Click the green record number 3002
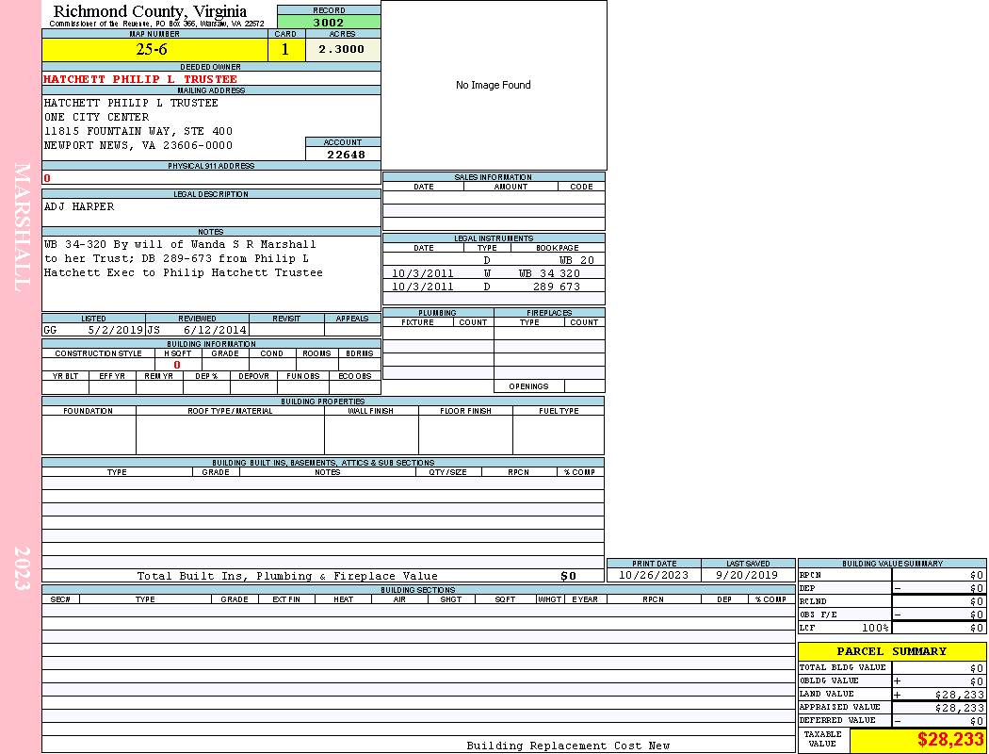 pos(329,21)
